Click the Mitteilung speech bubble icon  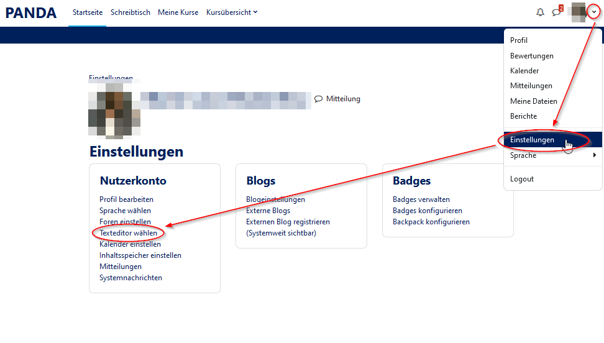pyautogui.click(x=319, y=99)
